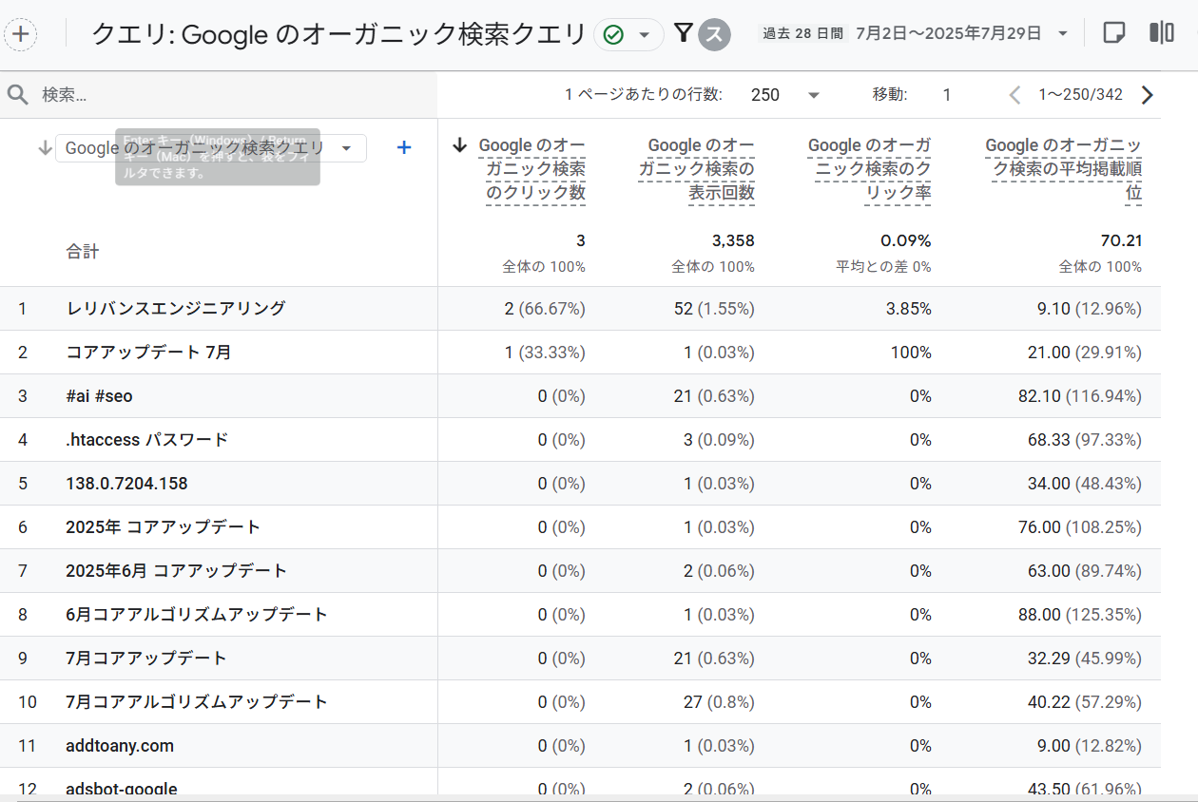Sort by average search position column
1198x802 pixels.
click(x=1063, y=169)
